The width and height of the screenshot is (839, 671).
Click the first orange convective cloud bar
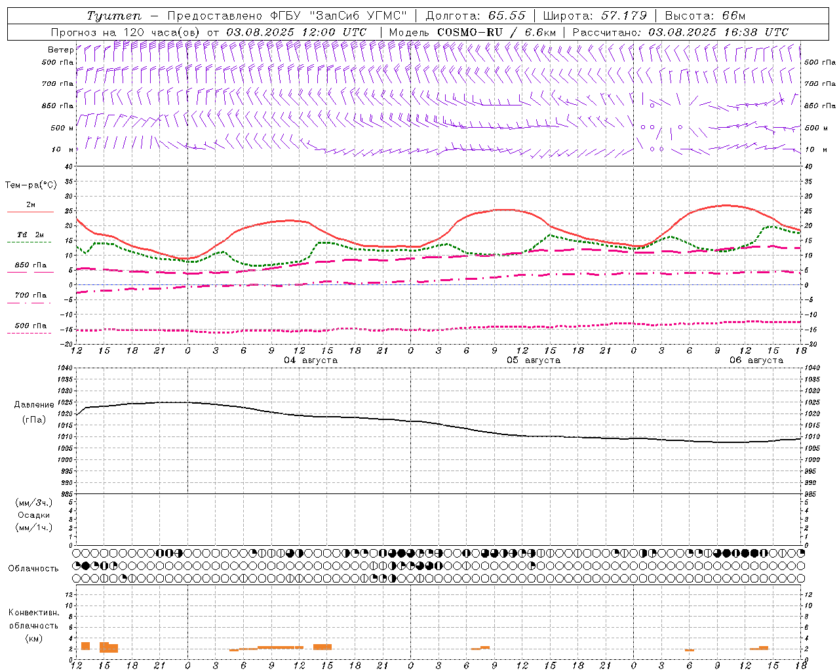point(85,646)
